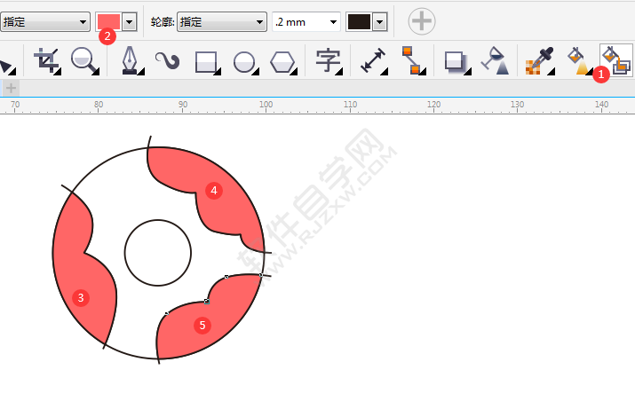
Task: Select the Polygon hexagon tool
Action: [282, 61]
